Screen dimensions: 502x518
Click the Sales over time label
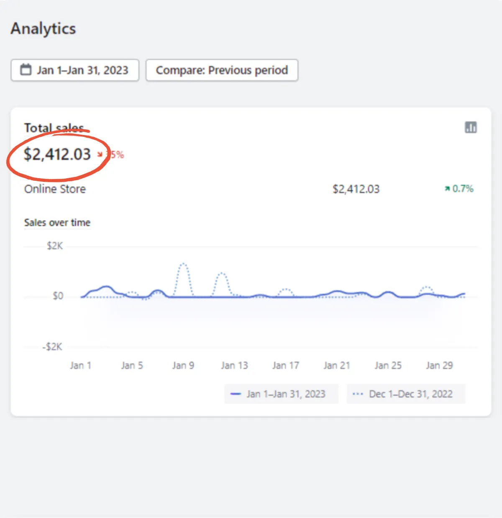[57, 223]
